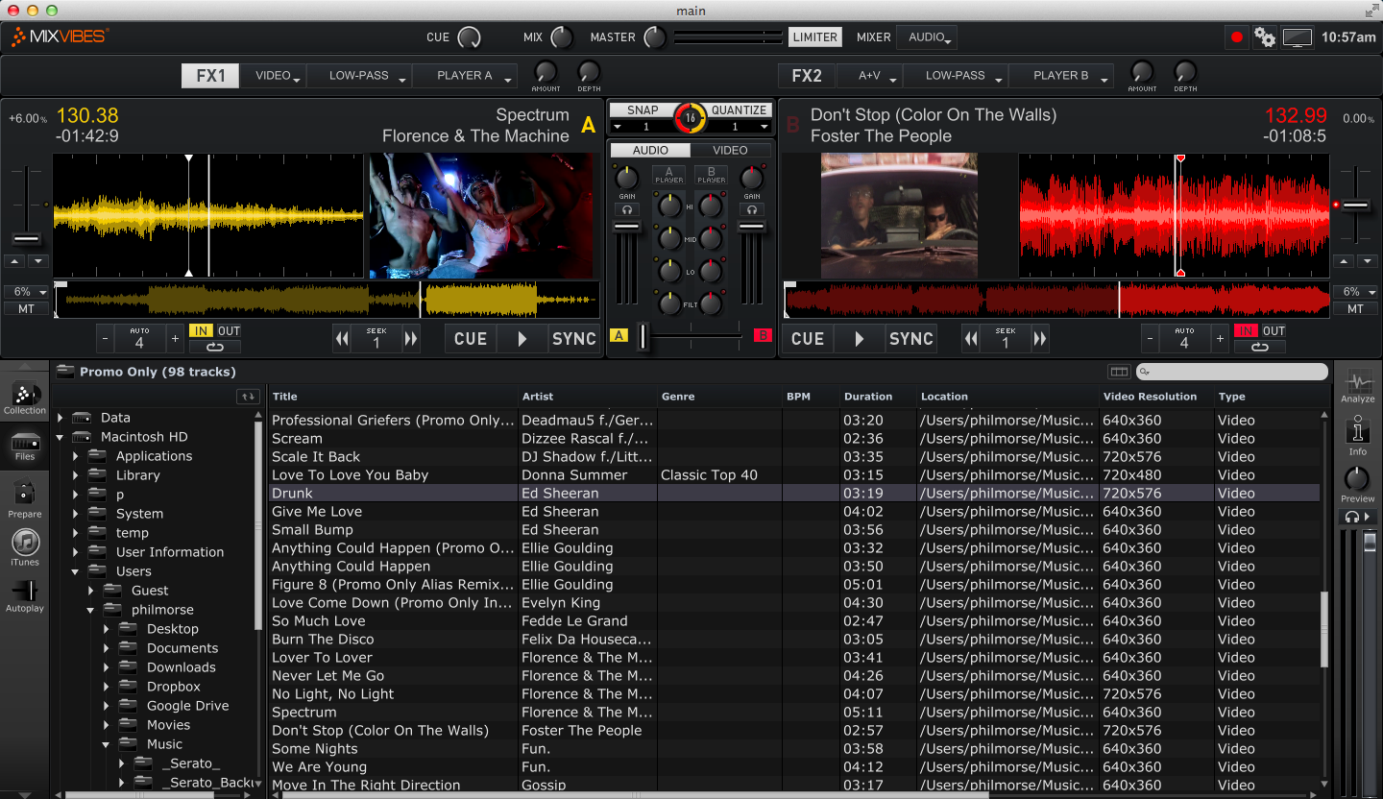This screenshot has height=799, width=1383.
Task: Click the CUE button on deck B
Action: click(807, 338)
